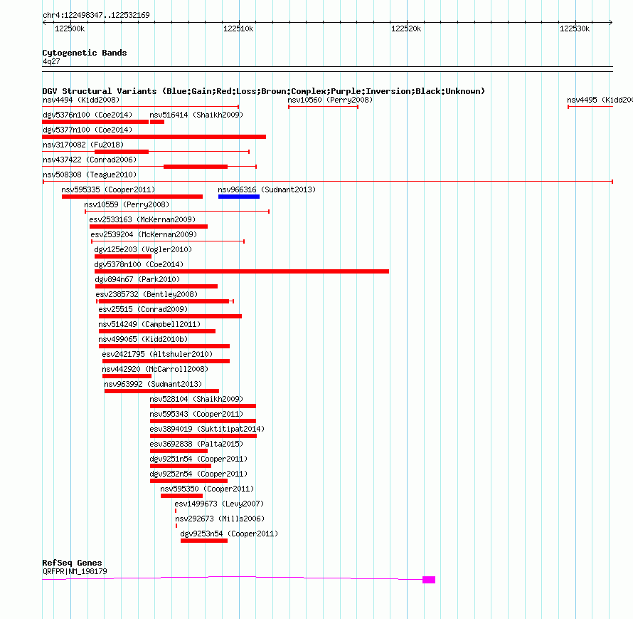
Task: Click the nsv3170082 (Fu2018) label
Action: [83, 145]
